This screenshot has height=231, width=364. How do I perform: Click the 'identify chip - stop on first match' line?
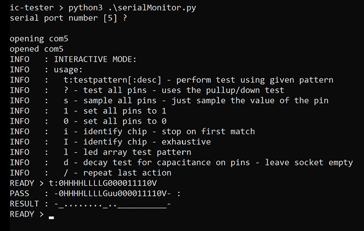coord(132,132)
